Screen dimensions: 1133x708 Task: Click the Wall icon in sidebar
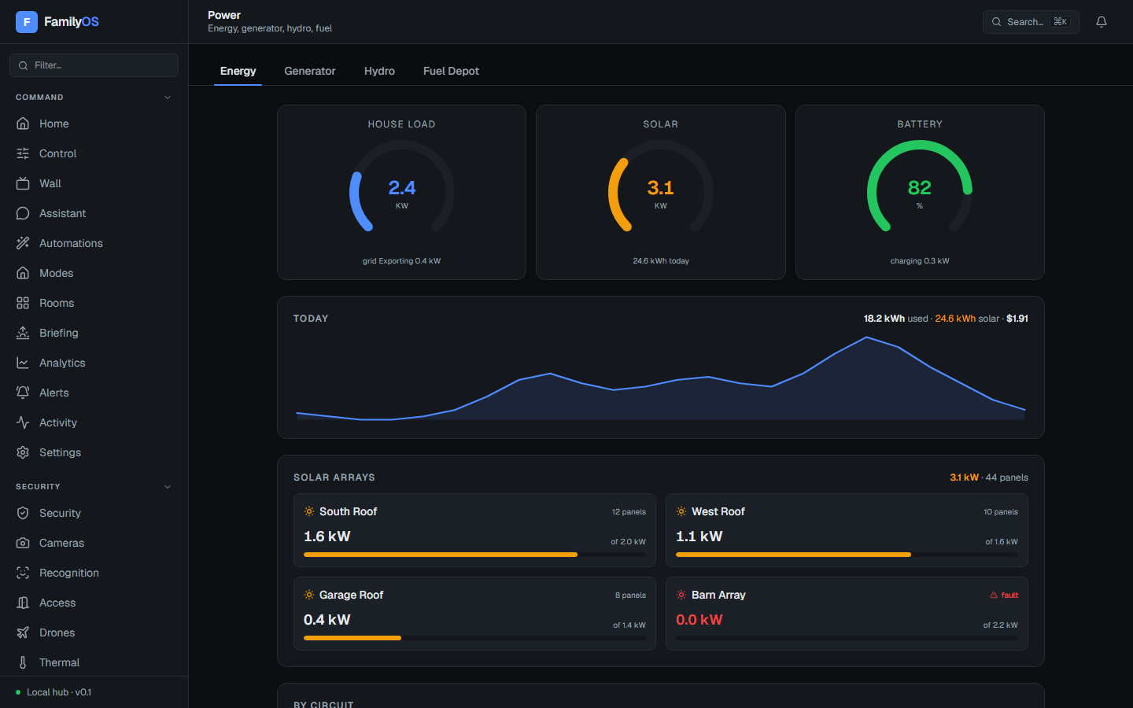coord(23,183)
